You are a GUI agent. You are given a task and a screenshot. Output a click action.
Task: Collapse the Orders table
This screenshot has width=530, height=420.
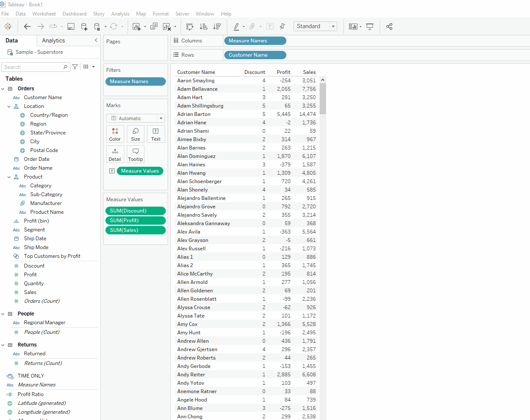pyautogui.click(x=3, y=89)
